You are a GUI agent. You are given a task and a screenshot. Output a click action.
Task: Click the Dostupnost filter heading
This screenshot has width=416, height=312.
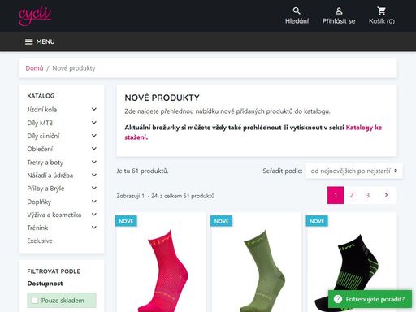tap(45, 284)
